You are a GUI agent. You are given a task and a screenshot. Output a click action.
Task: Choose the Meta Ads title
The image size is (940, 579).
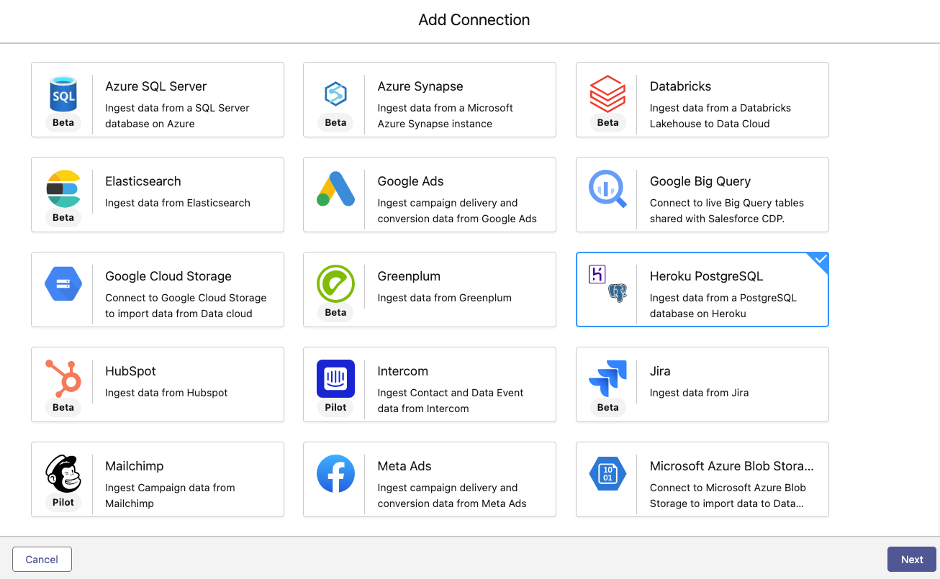click(405, 466)
